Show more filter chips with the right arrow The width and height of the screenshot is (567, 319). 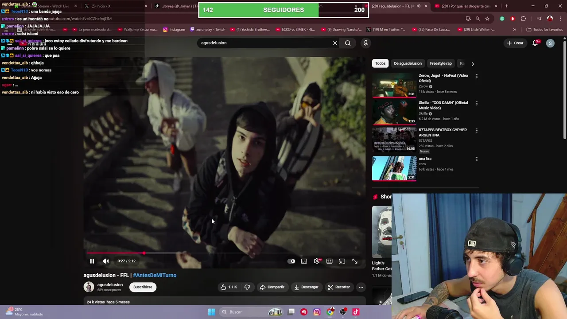[x=473, y=64]
